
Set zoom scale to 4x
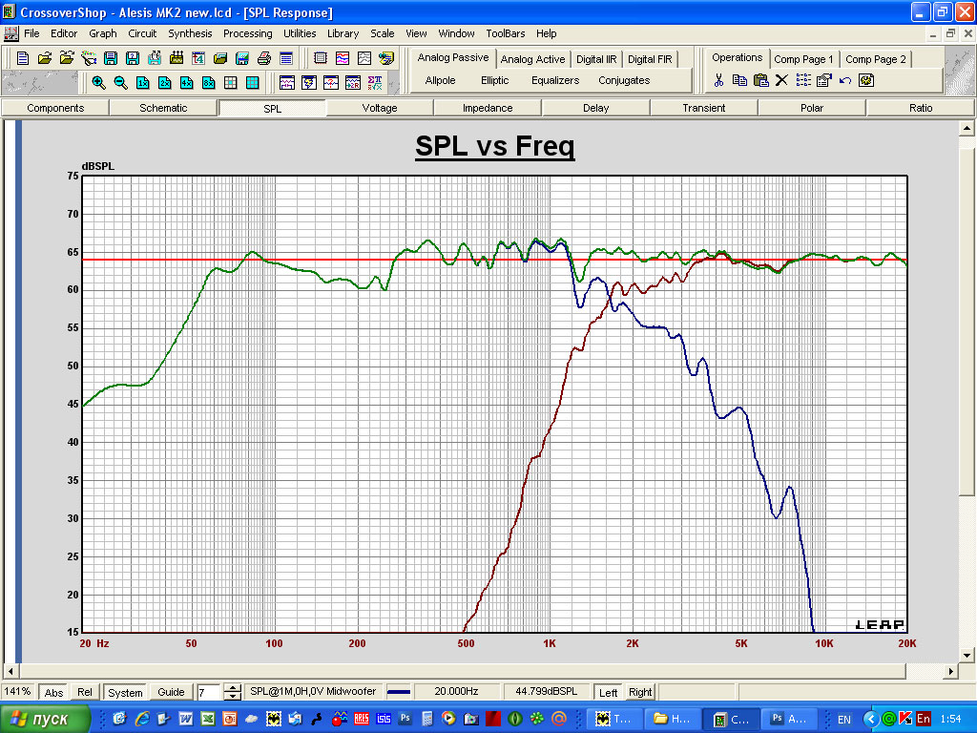click(x=186, y=82)
